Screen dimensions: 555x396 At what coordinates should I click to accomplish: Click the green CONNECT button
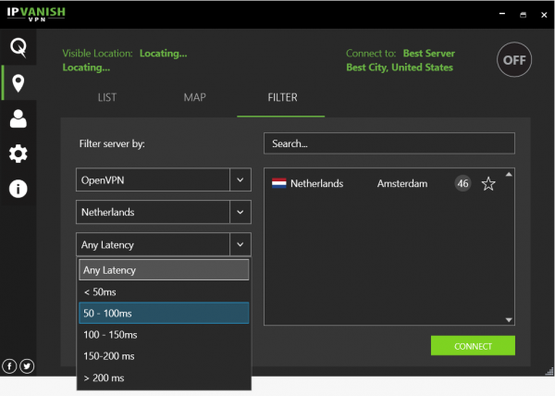[473, 346]
